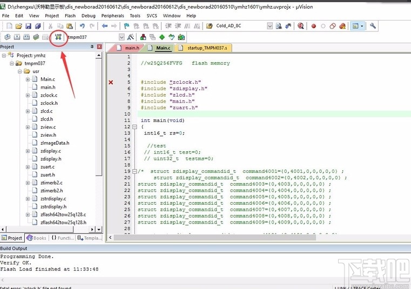Open the Flash menu

(70, 16)
